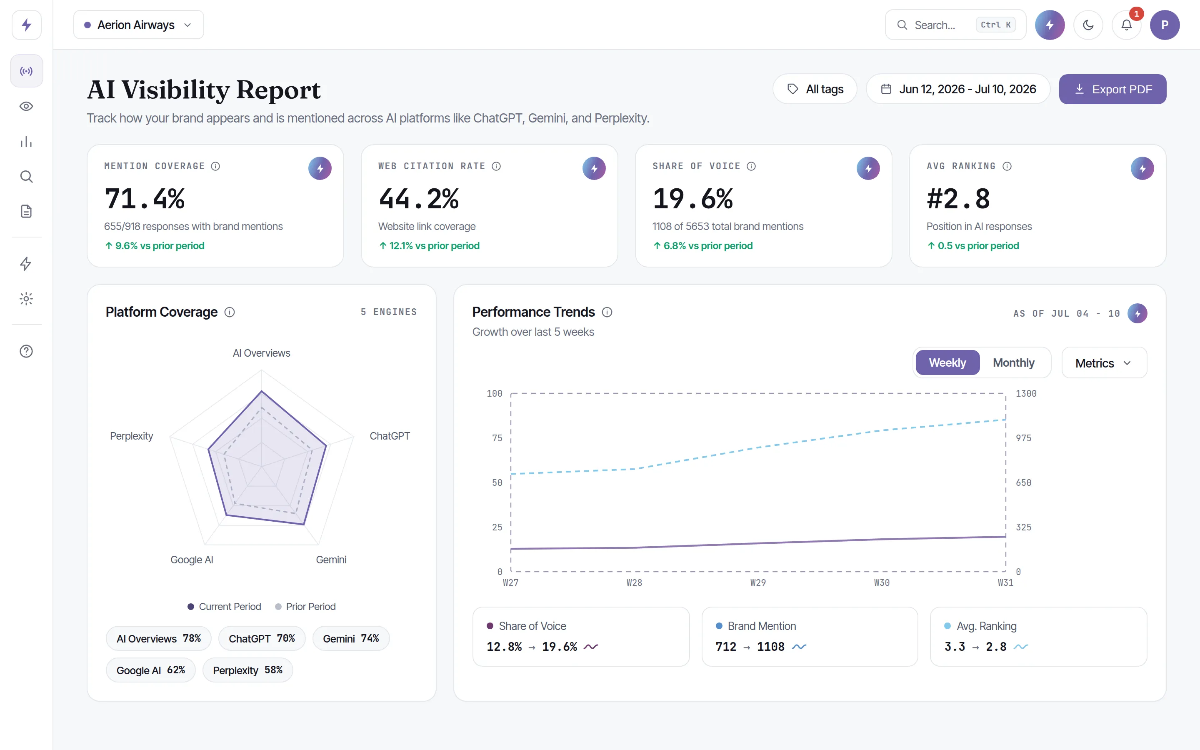Screen dimensions: 1200x750
Task: Open the bolt actions icon in sidebar
Action: click(x=26, y=263)
